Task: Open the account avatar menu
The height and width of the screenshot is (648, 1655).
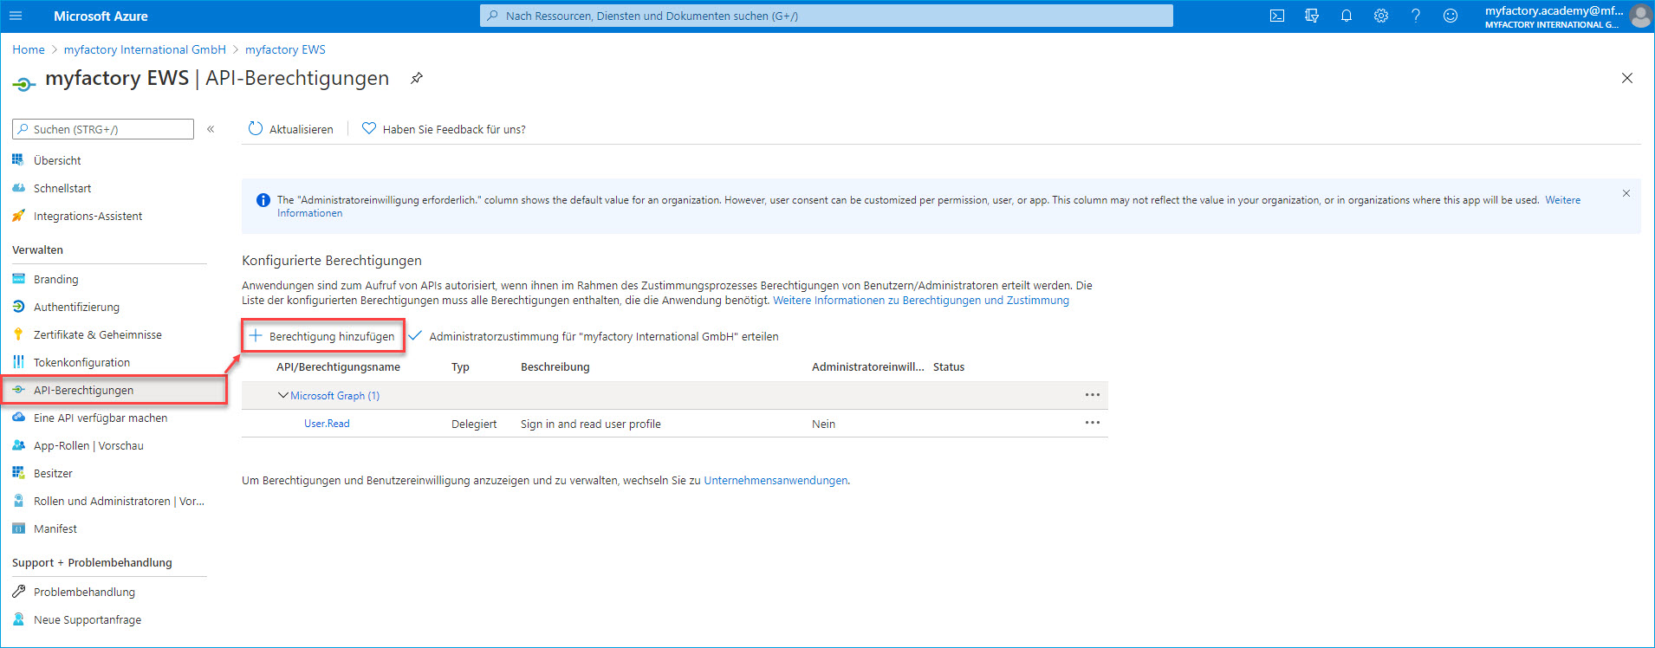Action: click(1639, 16)
